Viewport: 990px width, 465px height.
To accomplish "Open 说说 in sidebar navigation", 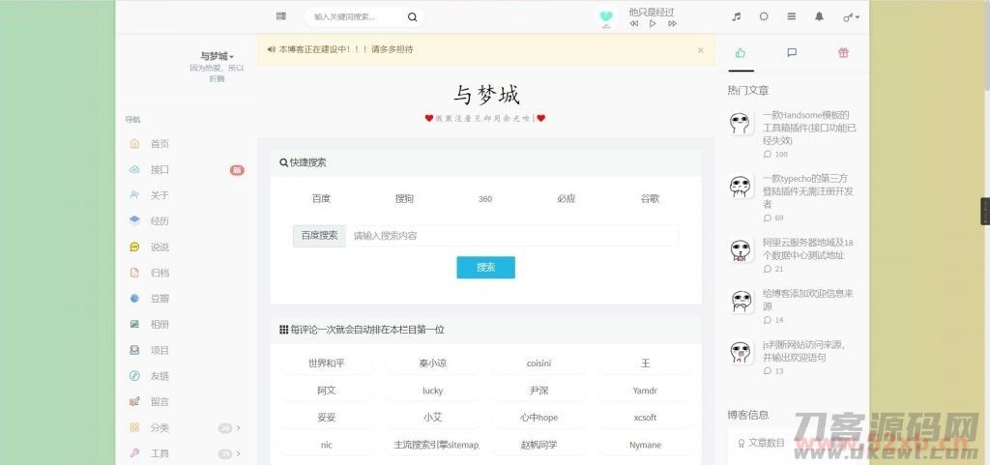I will coord(160,247).
